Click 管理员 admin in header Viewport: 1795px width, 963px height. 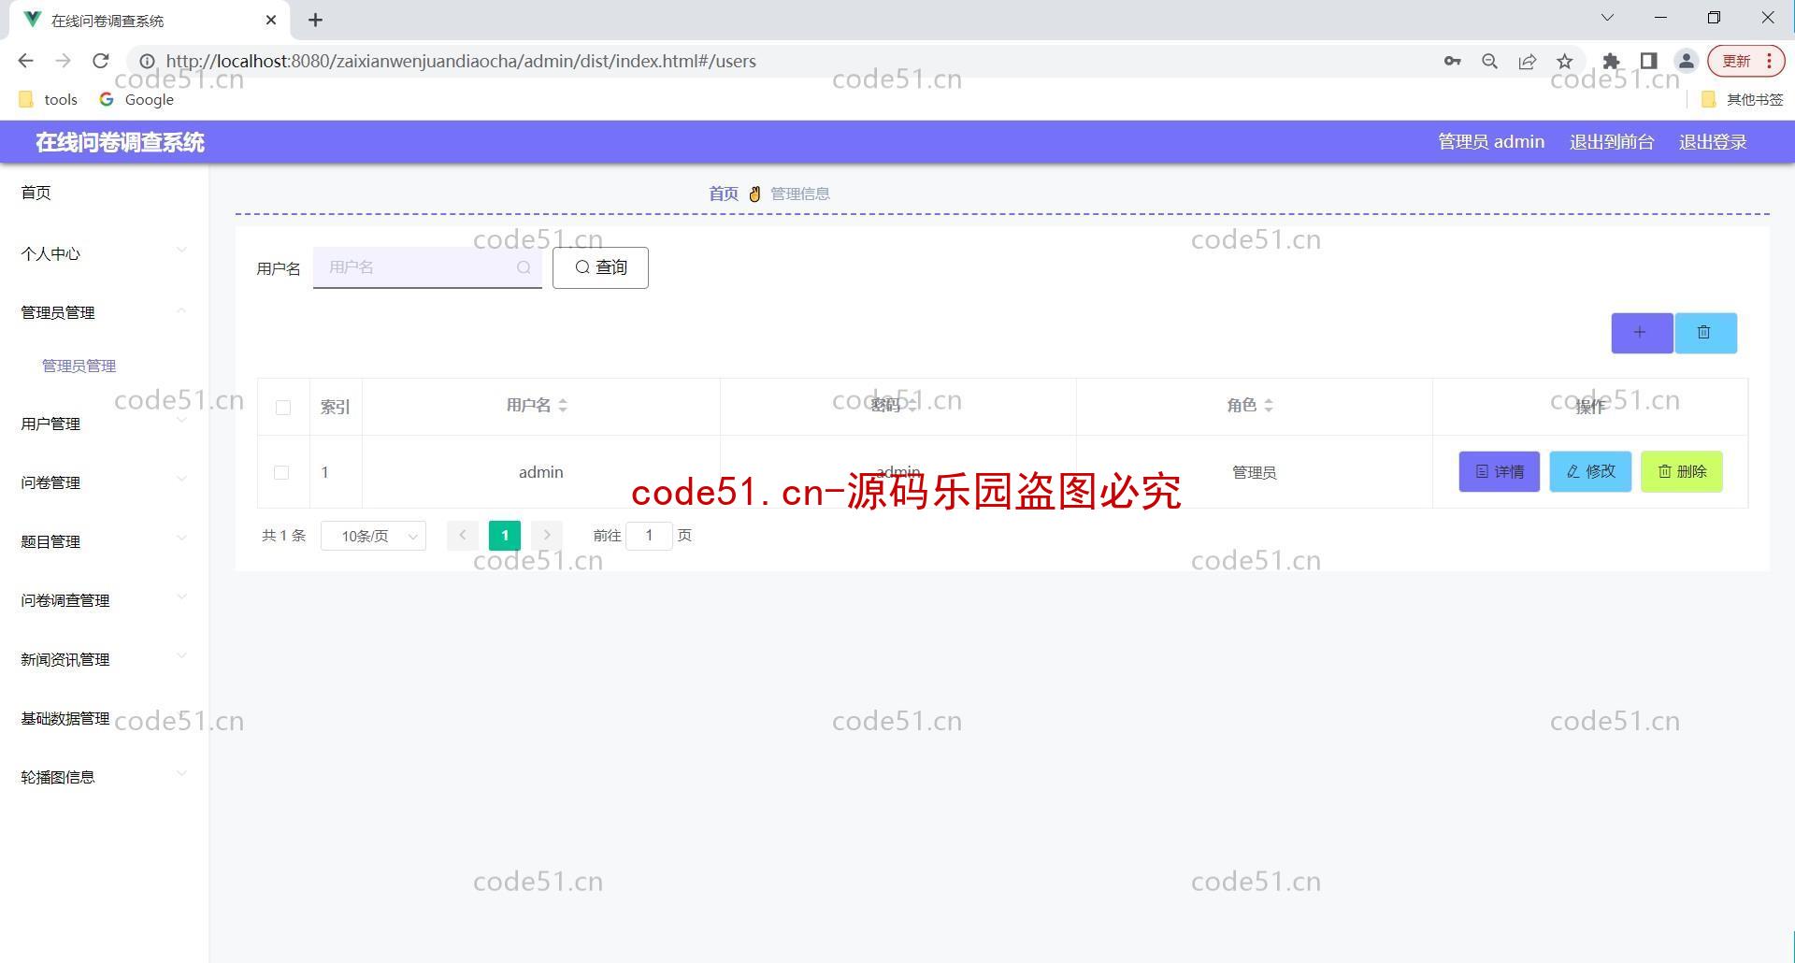[x=1491, y=142]
